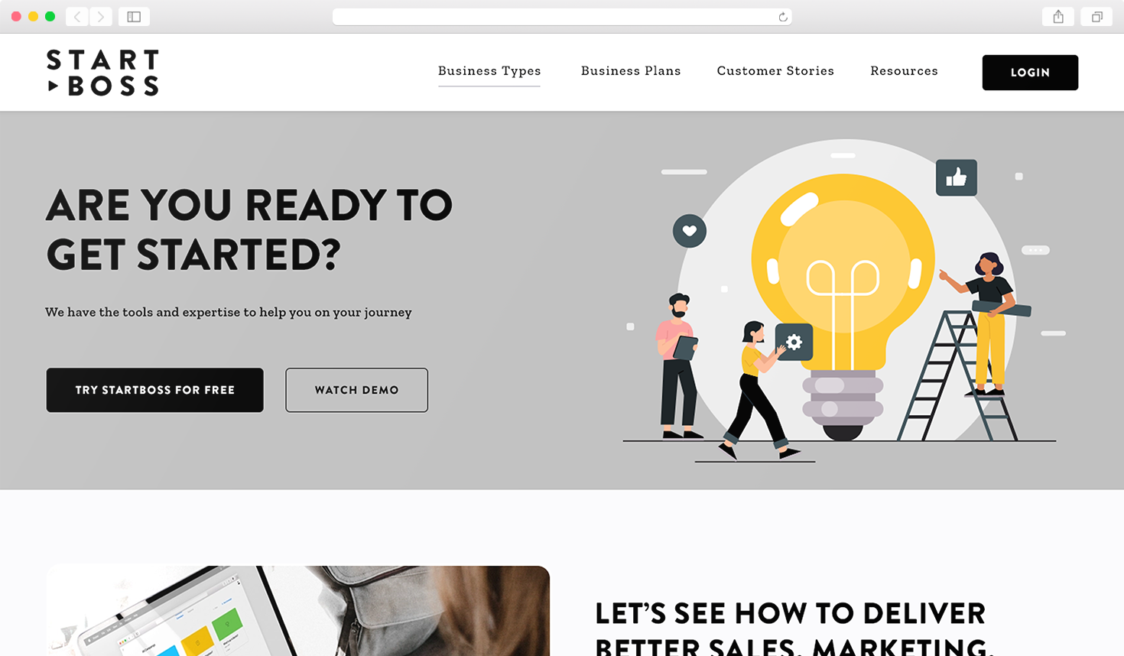Go to Customer Stories

click(x=775, y=71)
